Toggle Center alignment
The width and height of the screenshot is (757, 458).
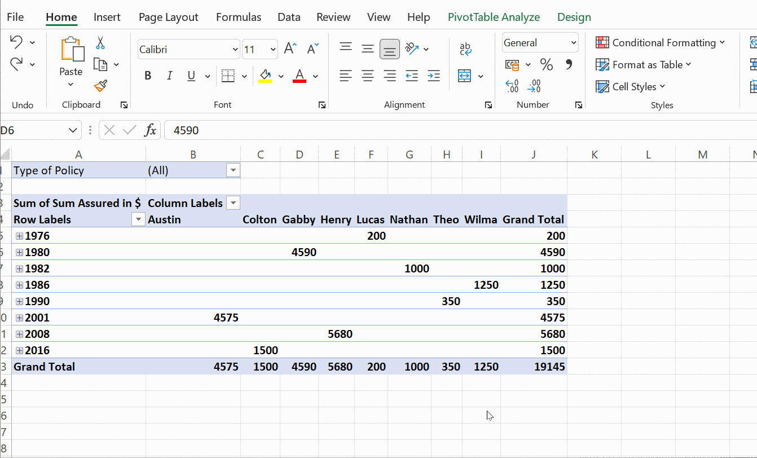coord(368,76)
